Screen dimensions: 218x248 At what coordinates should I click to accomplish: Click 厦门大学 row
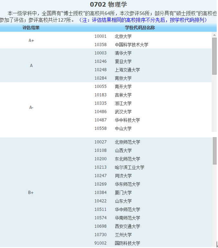tap(123, 193)
